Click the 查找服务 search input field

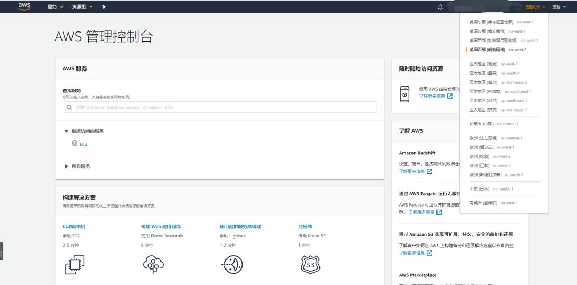[x=220, y=107]
